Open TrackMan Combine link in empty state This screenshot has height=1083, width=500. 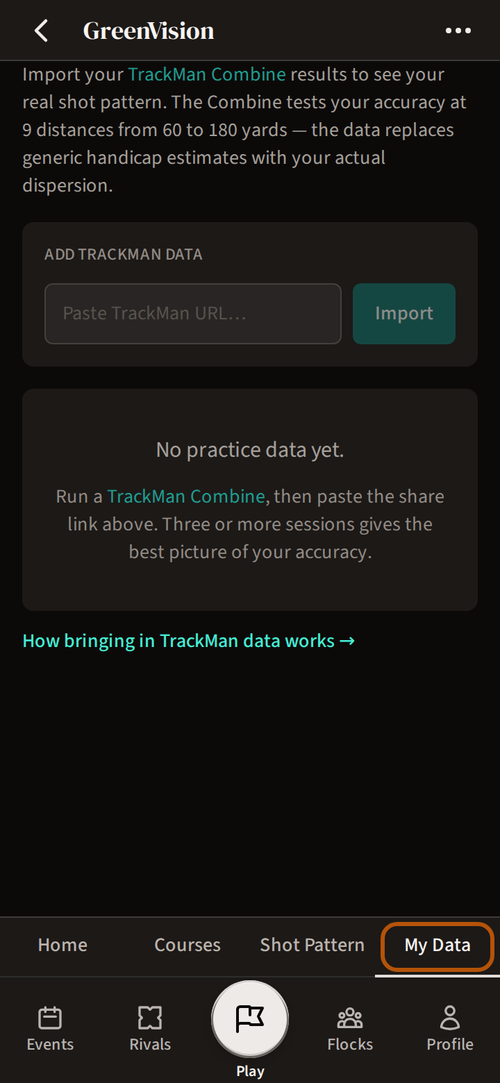point(186,496)
